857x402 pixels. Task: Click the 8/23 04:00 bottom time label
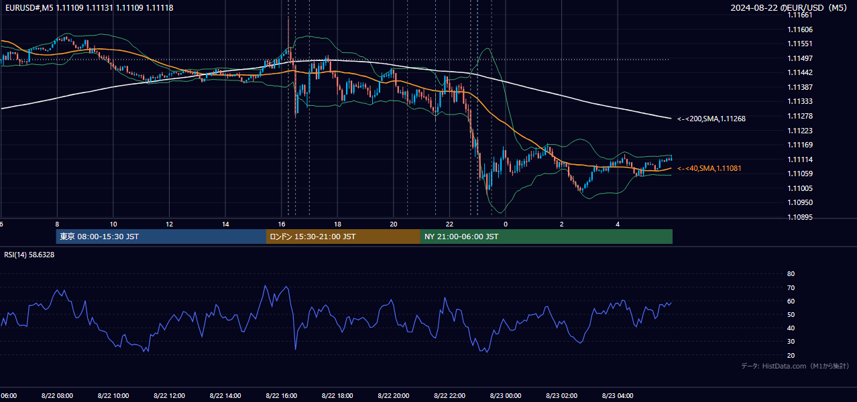point(618,395)
